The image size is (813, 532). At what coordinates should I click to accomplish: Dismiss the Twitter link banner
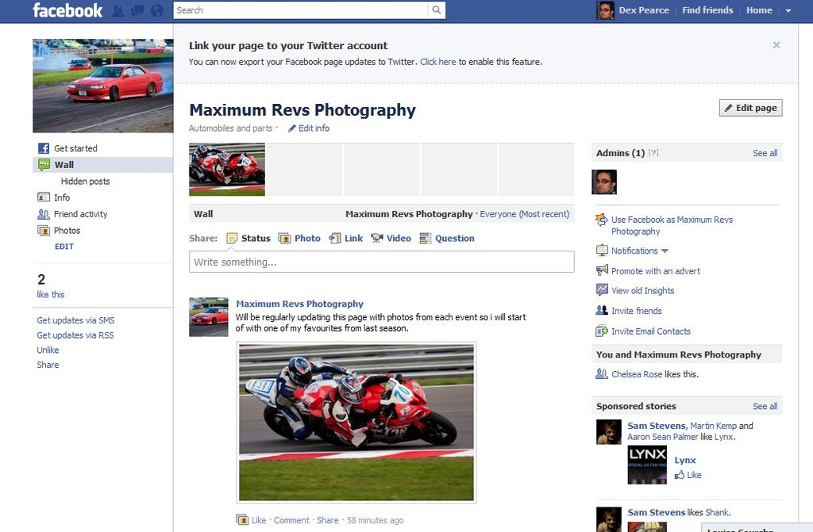point(776,45)
